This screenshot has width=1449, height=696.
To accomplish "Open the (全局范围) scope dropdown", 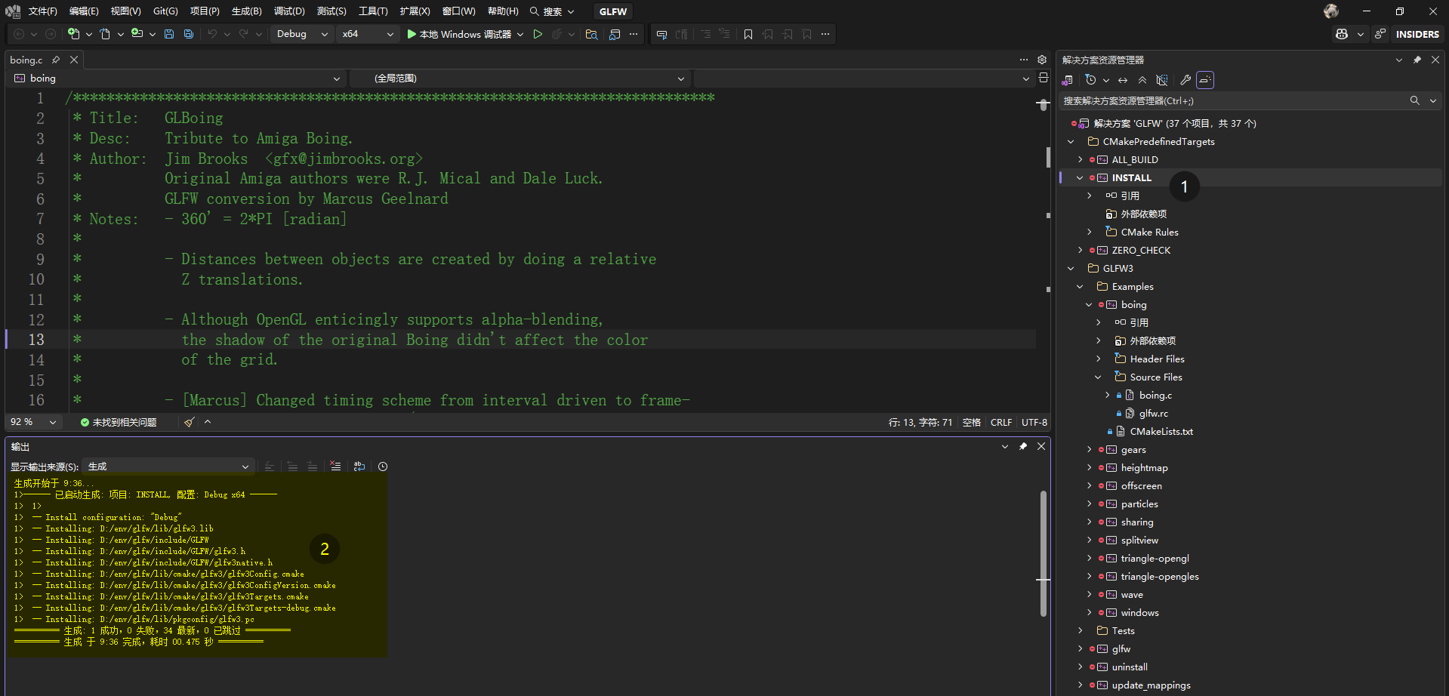I will 520,79.
